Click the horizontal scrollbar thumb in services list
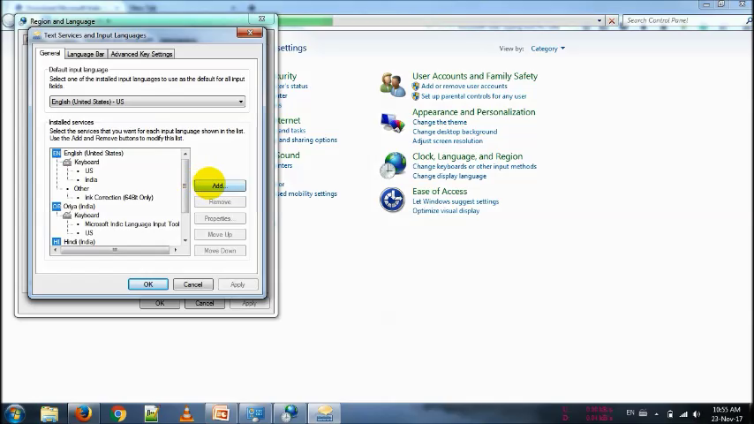The width and height of the screenshot is (754, 424). click(x=115, y=250)
